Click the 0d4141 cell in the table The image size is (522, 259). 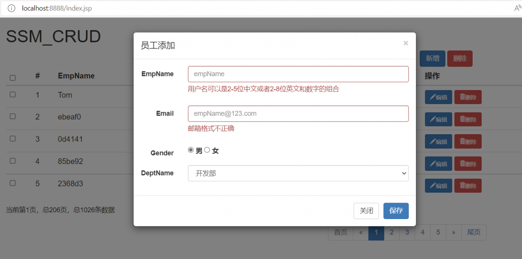click(x=71, y=139)
